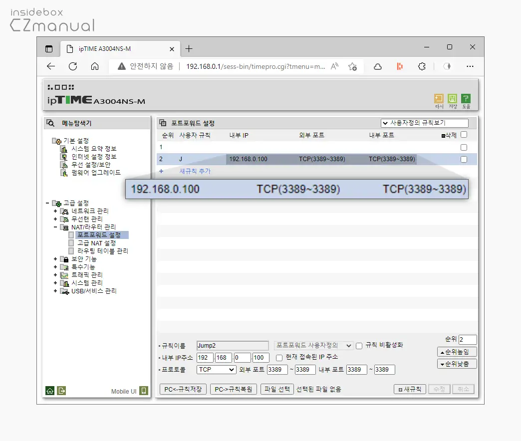Expand the 트래픽 관리 node

(55, 275)
